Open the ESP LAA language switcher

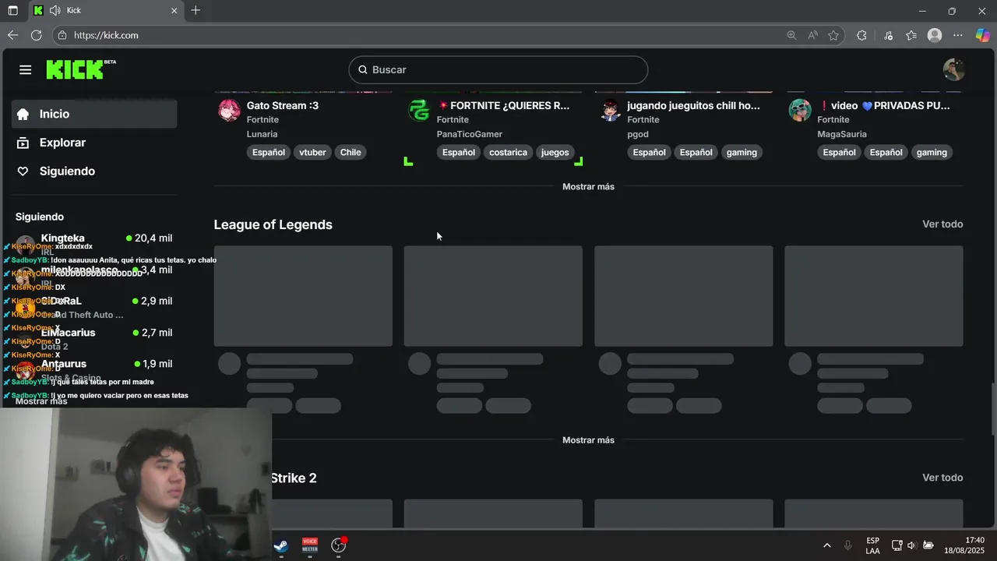pos(872,545)
